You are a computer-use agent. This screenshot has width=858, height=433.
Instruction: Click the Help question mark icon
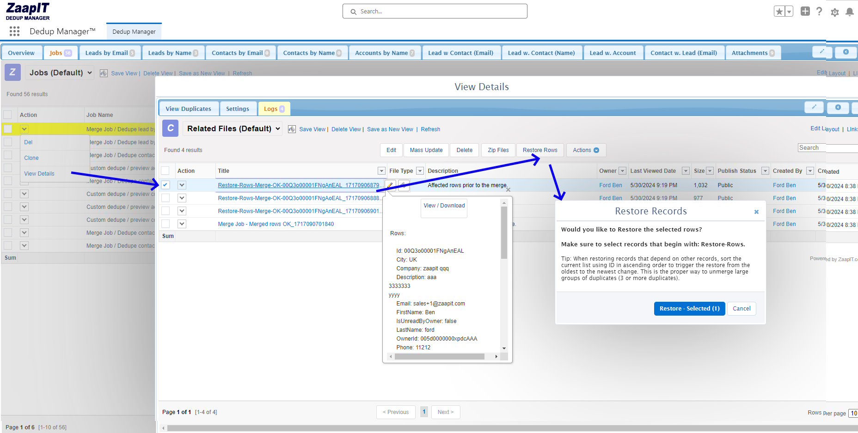click(819, 12)
